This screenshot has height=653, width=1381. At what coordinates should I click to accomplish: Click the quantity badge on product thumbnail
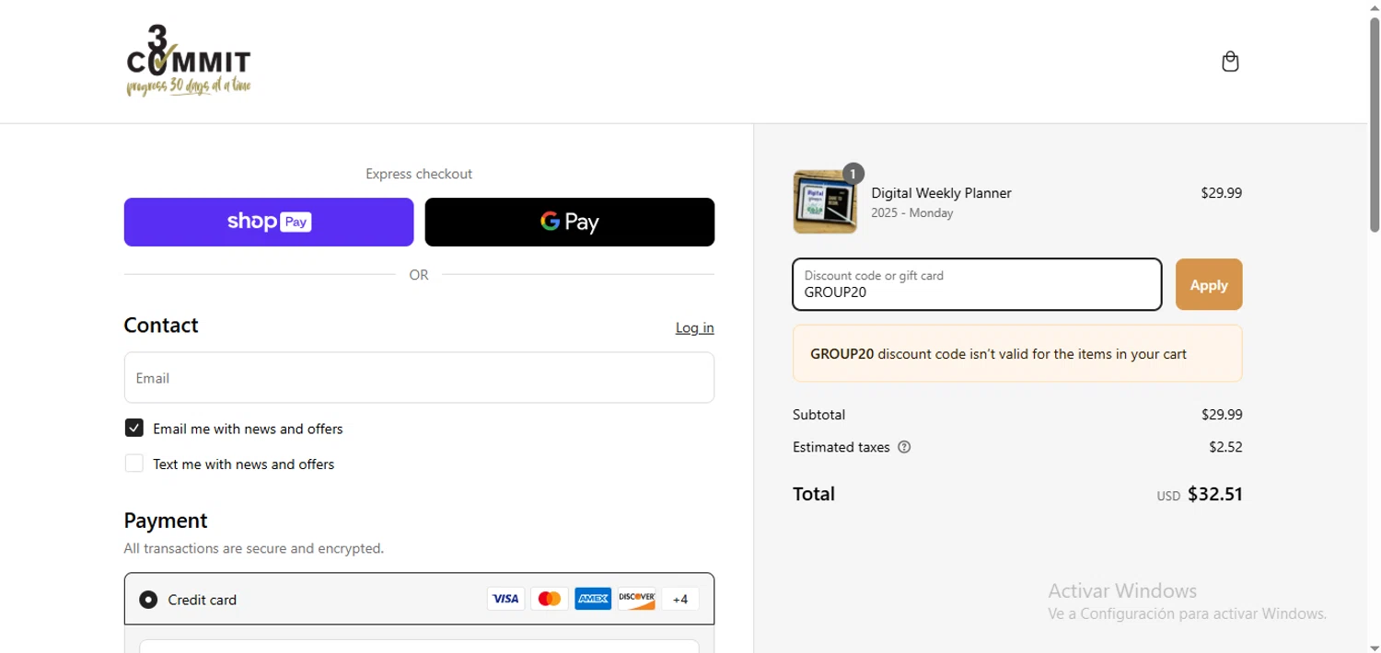(x=853, y=173)
